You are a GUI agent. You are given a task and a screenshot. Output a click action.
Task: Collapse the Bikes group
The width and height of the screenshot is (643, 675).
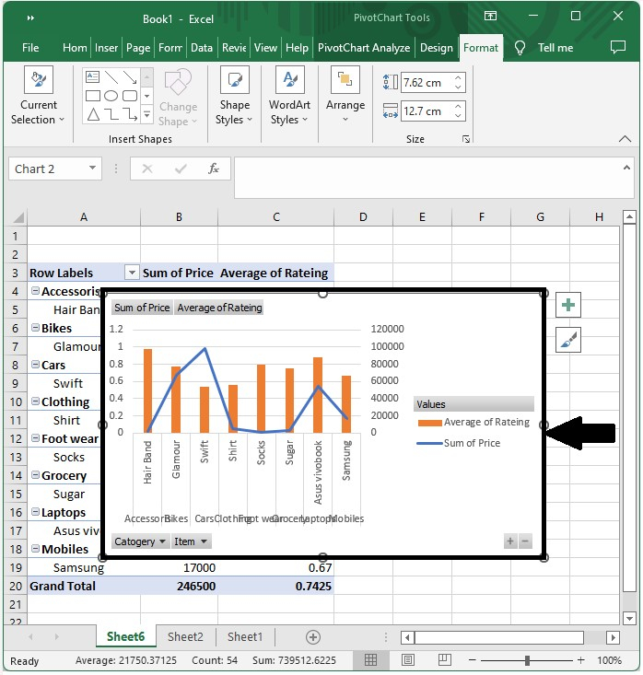coord(36,328)
